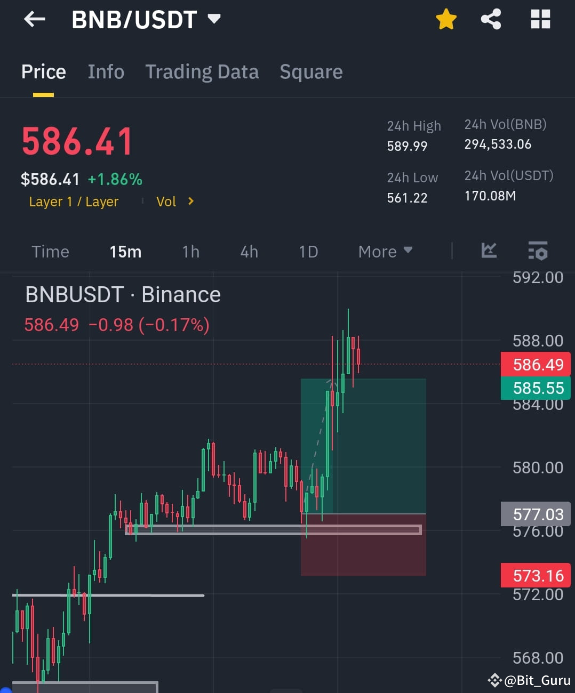Expand the More timeframes dropdown
This screenshot has width=575, height=693.
(x=385, y=251)
